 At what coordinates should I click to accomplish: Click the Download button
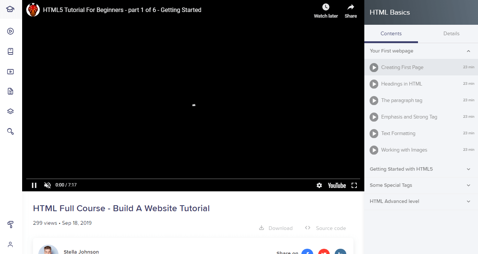(x=276, y=228)
